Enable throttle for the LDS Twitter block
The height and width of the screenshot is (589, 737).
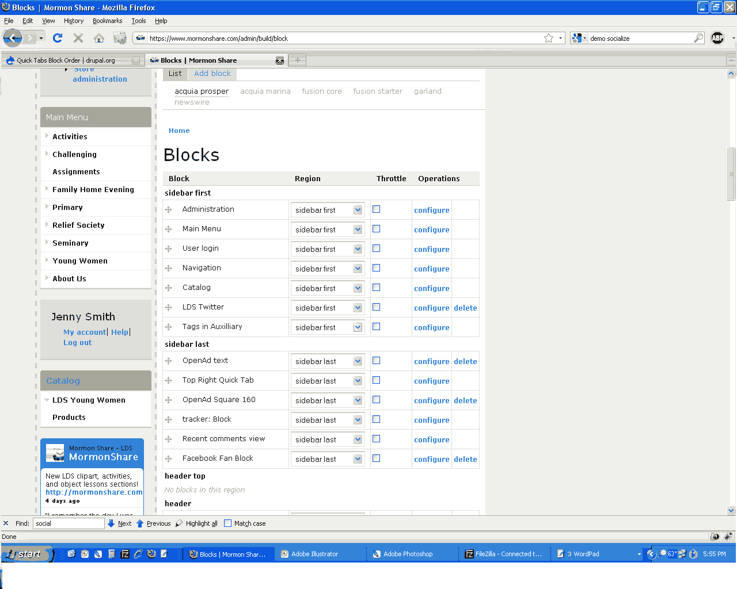pyautogui.click(x=376, y=307)
